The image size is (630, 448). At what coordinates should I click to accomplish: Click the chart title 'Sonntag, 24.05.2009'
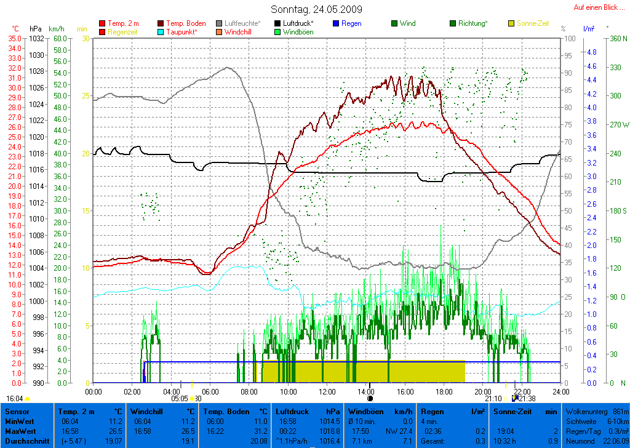316,9
